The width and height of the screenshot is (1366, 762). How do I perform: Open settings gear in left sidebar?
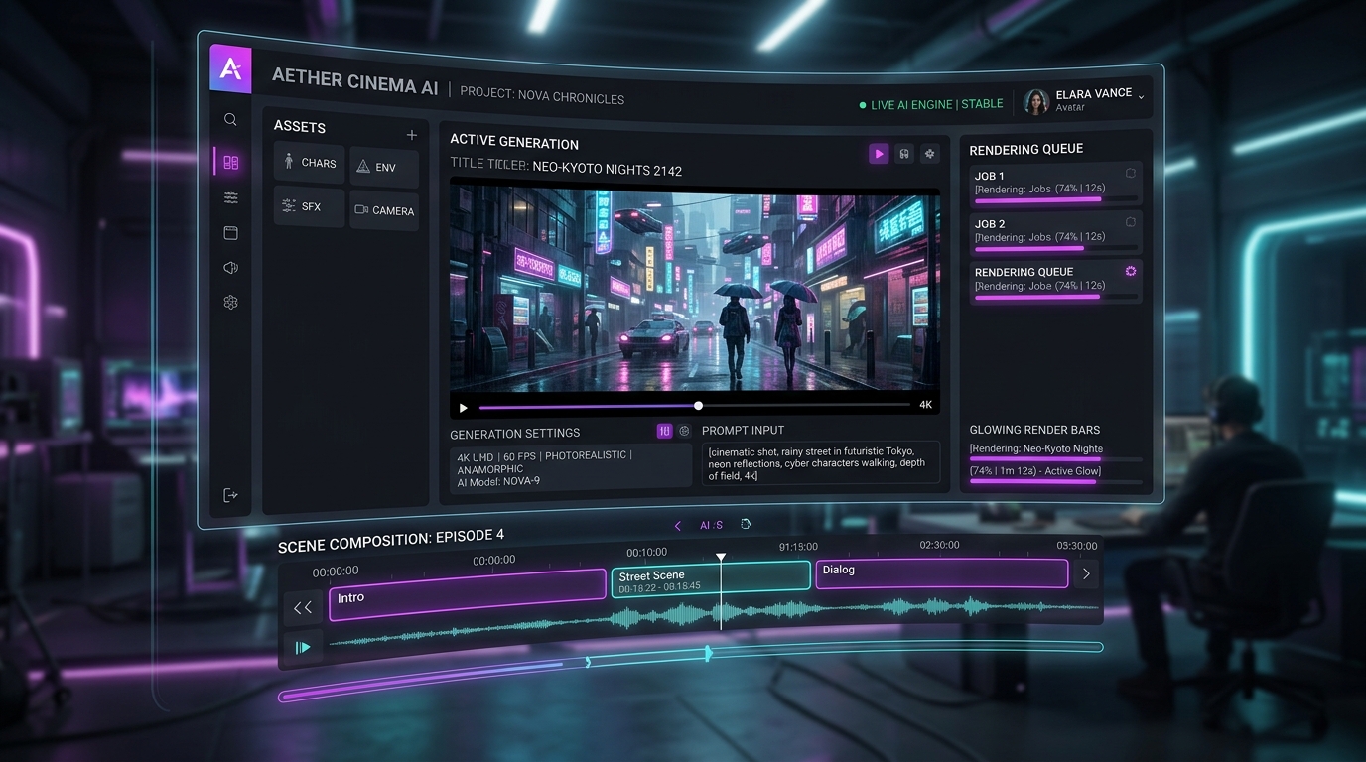(230, 303)
